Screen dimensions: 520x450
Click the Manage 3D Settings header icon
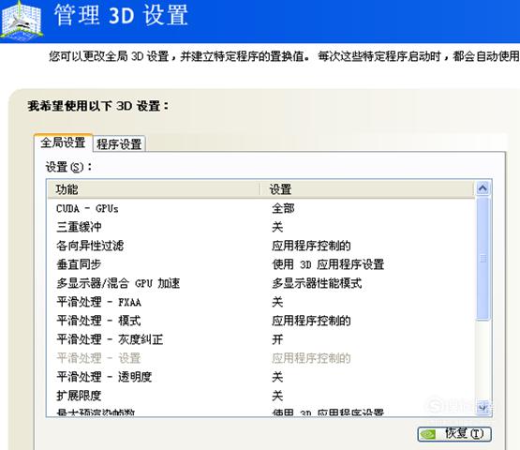(x=22, y=21)
